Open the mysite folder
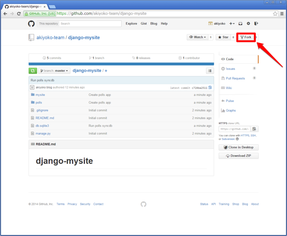Screen dimensions: 287x236 click(x=40, y=95)
